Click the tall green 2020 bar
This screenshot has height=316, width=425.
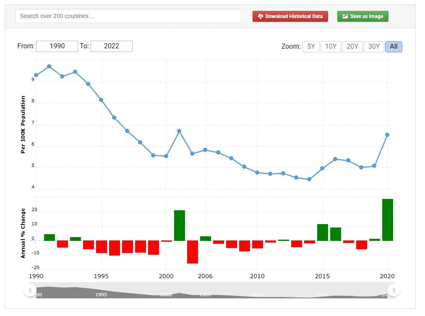click(387, 220)
